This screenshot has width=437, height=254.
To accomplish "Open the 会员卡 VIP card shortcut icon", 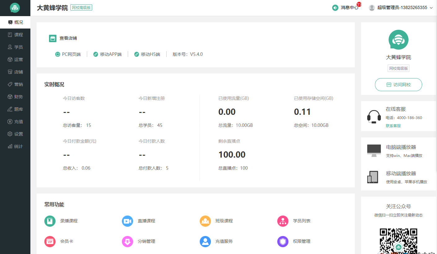I will click(50, 242).
